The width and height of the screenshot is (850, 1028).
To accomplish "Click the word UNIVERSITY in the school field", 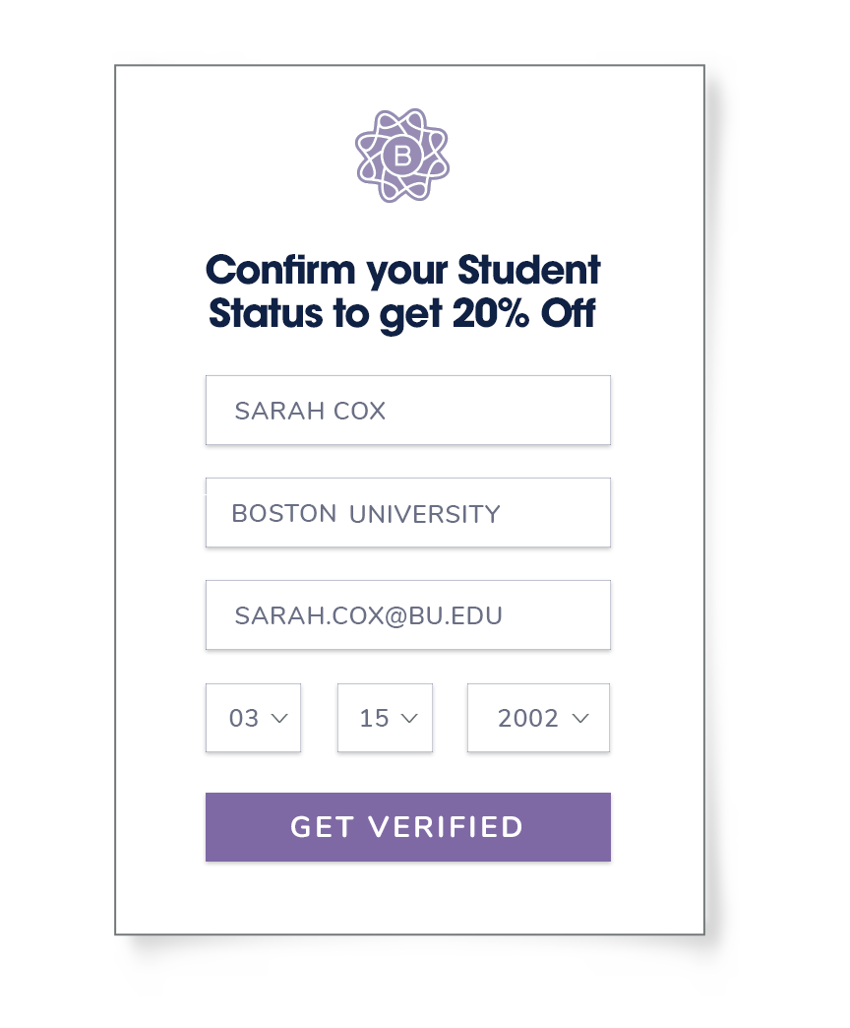I will coord(425,514).
